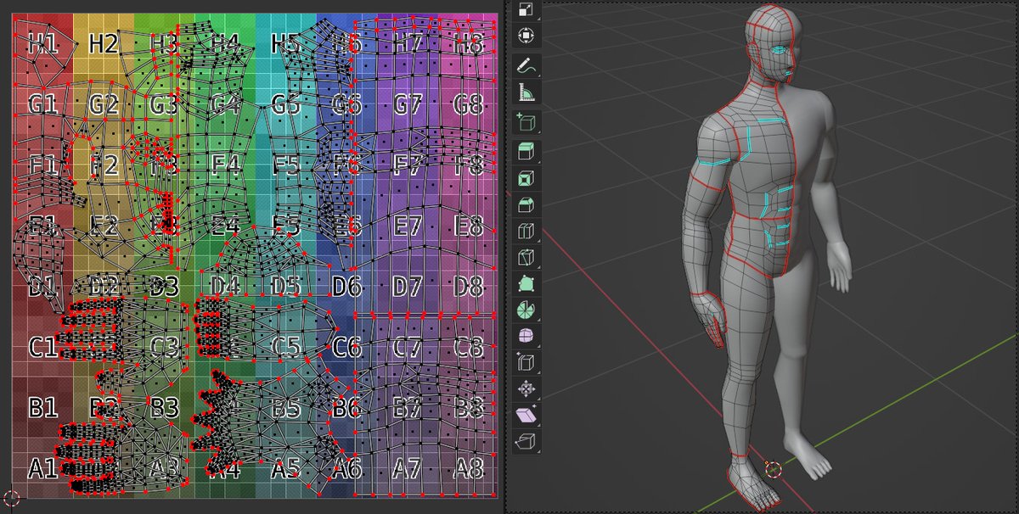Image resolution: width=1019 pixels, height=514 pixels.
Task: Activate the Annotate pencil tool
Action: [x=526, y=66]
